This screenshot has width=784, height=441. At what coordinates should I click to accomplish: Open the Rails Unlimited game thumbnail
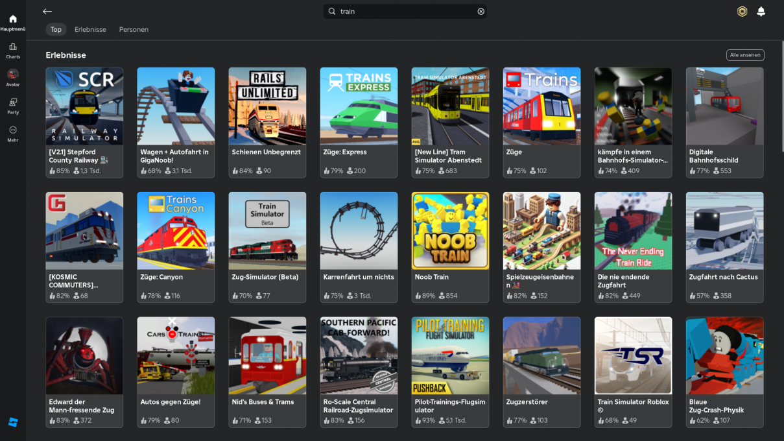coord(267,106)
